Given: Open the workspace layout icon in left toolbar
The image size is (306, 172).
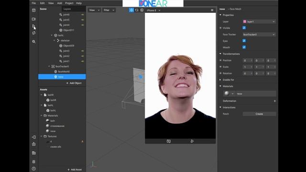Looking at the screenshot, I should point(34,10).
